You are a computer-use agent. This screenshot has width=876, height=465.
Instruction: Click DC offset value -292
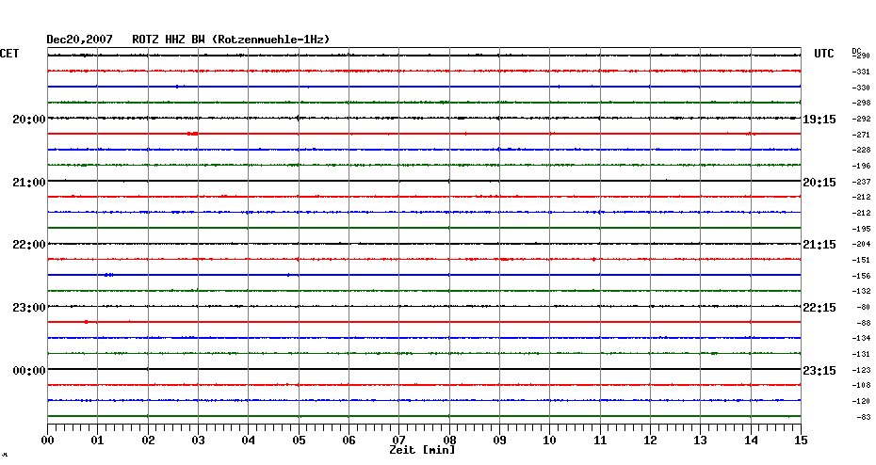pyautogui.click(x=861, y=119)
